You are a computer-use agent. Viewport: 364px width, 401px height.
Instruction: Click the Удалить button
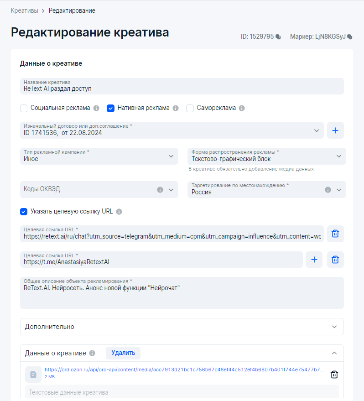tap(123, 353)
